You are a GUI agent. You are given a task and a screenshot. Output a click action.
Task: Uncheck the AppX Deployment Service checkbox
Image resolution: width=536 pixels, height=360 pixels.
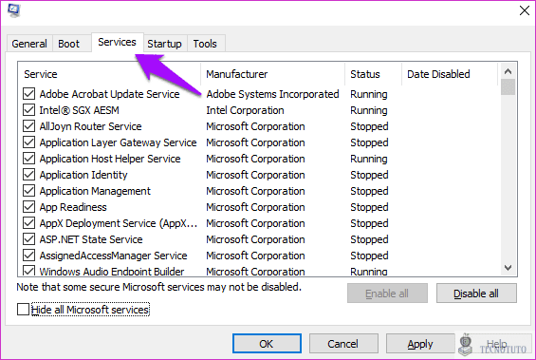pyautogui.click(x=28, y=223)
